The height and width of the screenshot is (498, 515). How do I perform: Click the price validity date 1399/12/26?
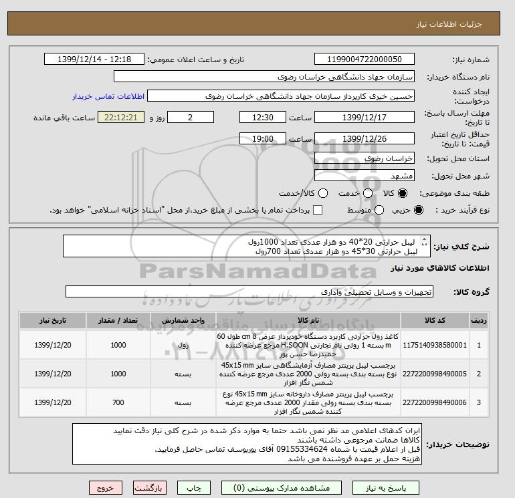(x=365, y=139)
